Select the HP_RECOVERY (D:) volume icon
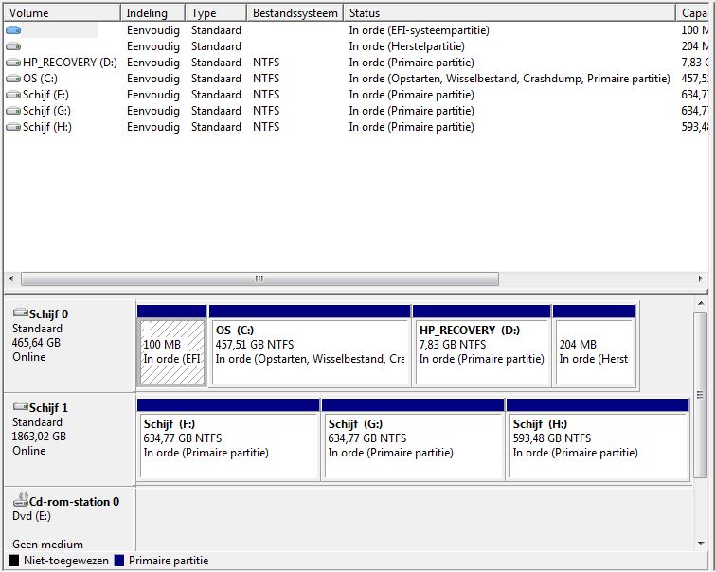The width and height of the screenshot is (715, 572). 13,63
